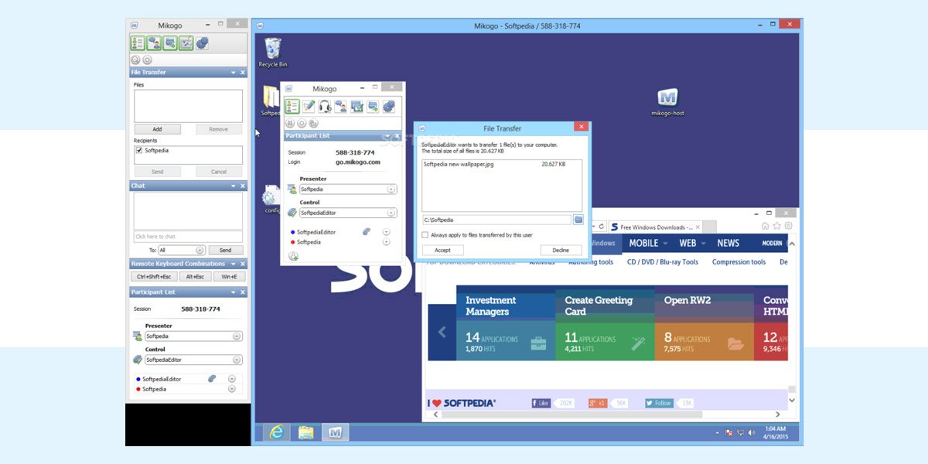Screen dimensions: 928x464
Task: Click the Investment Managers briefcase icon
Action: (538, 343)
